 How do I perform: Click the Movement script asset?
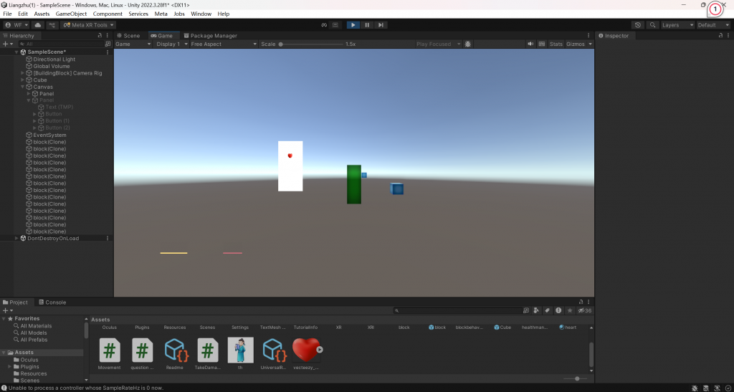(x=110, y=351)
